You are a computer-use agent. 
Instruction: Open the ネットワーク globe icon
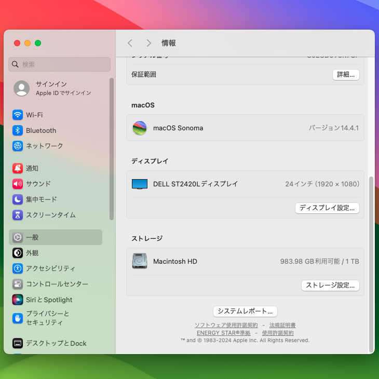point(18,146)
